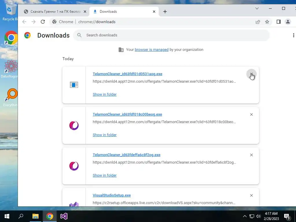Show in folder for TelamonCleaner_id63fdeffa6c8f2og.exe
This screenshot has height=222, width=296.
click(105, 175)
